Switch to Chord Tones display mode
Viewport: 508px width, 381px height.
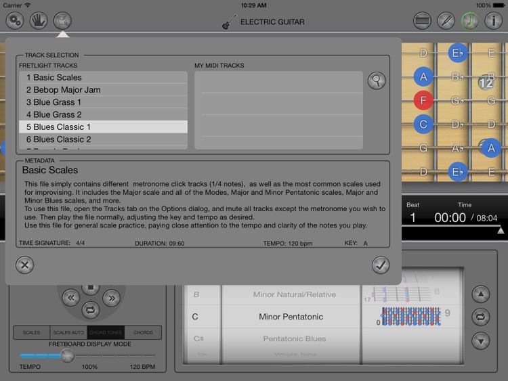(106, 332)
